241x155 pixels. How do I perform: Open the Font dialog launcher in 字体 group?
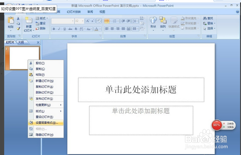point(100,36)
